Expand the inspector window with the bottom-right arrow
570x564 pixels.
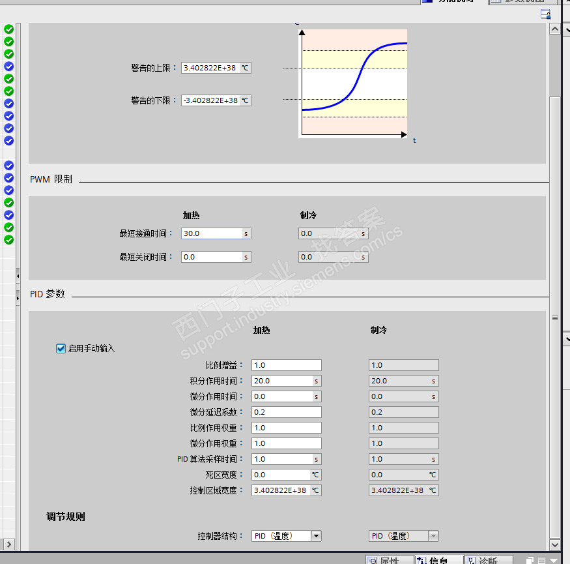(554, 560)
